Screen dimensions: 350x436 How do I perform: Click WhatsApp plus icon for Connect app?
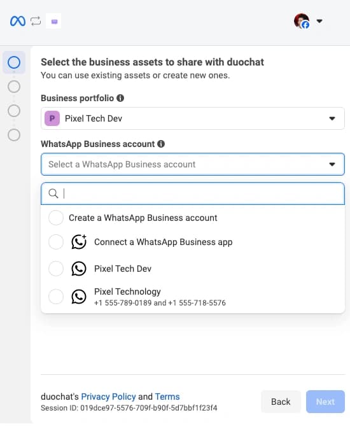click(x=79, y=242)
